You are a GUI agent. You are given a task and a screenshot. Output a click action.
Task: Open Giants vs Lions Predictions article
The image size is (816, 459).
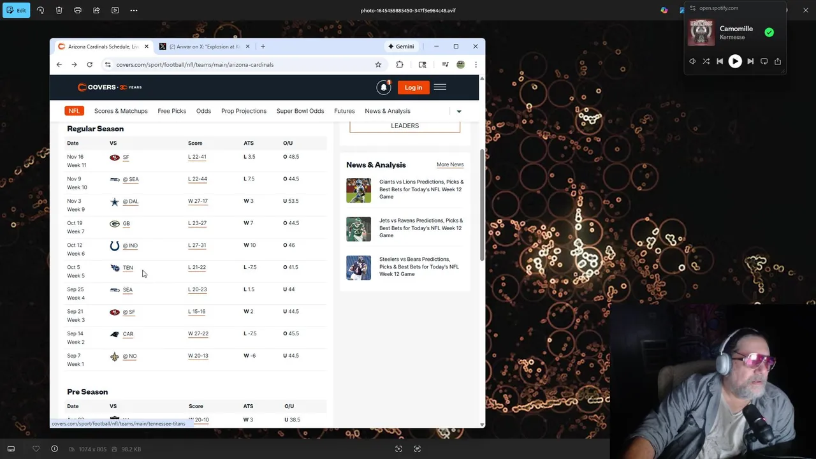(x=421, y=189)
